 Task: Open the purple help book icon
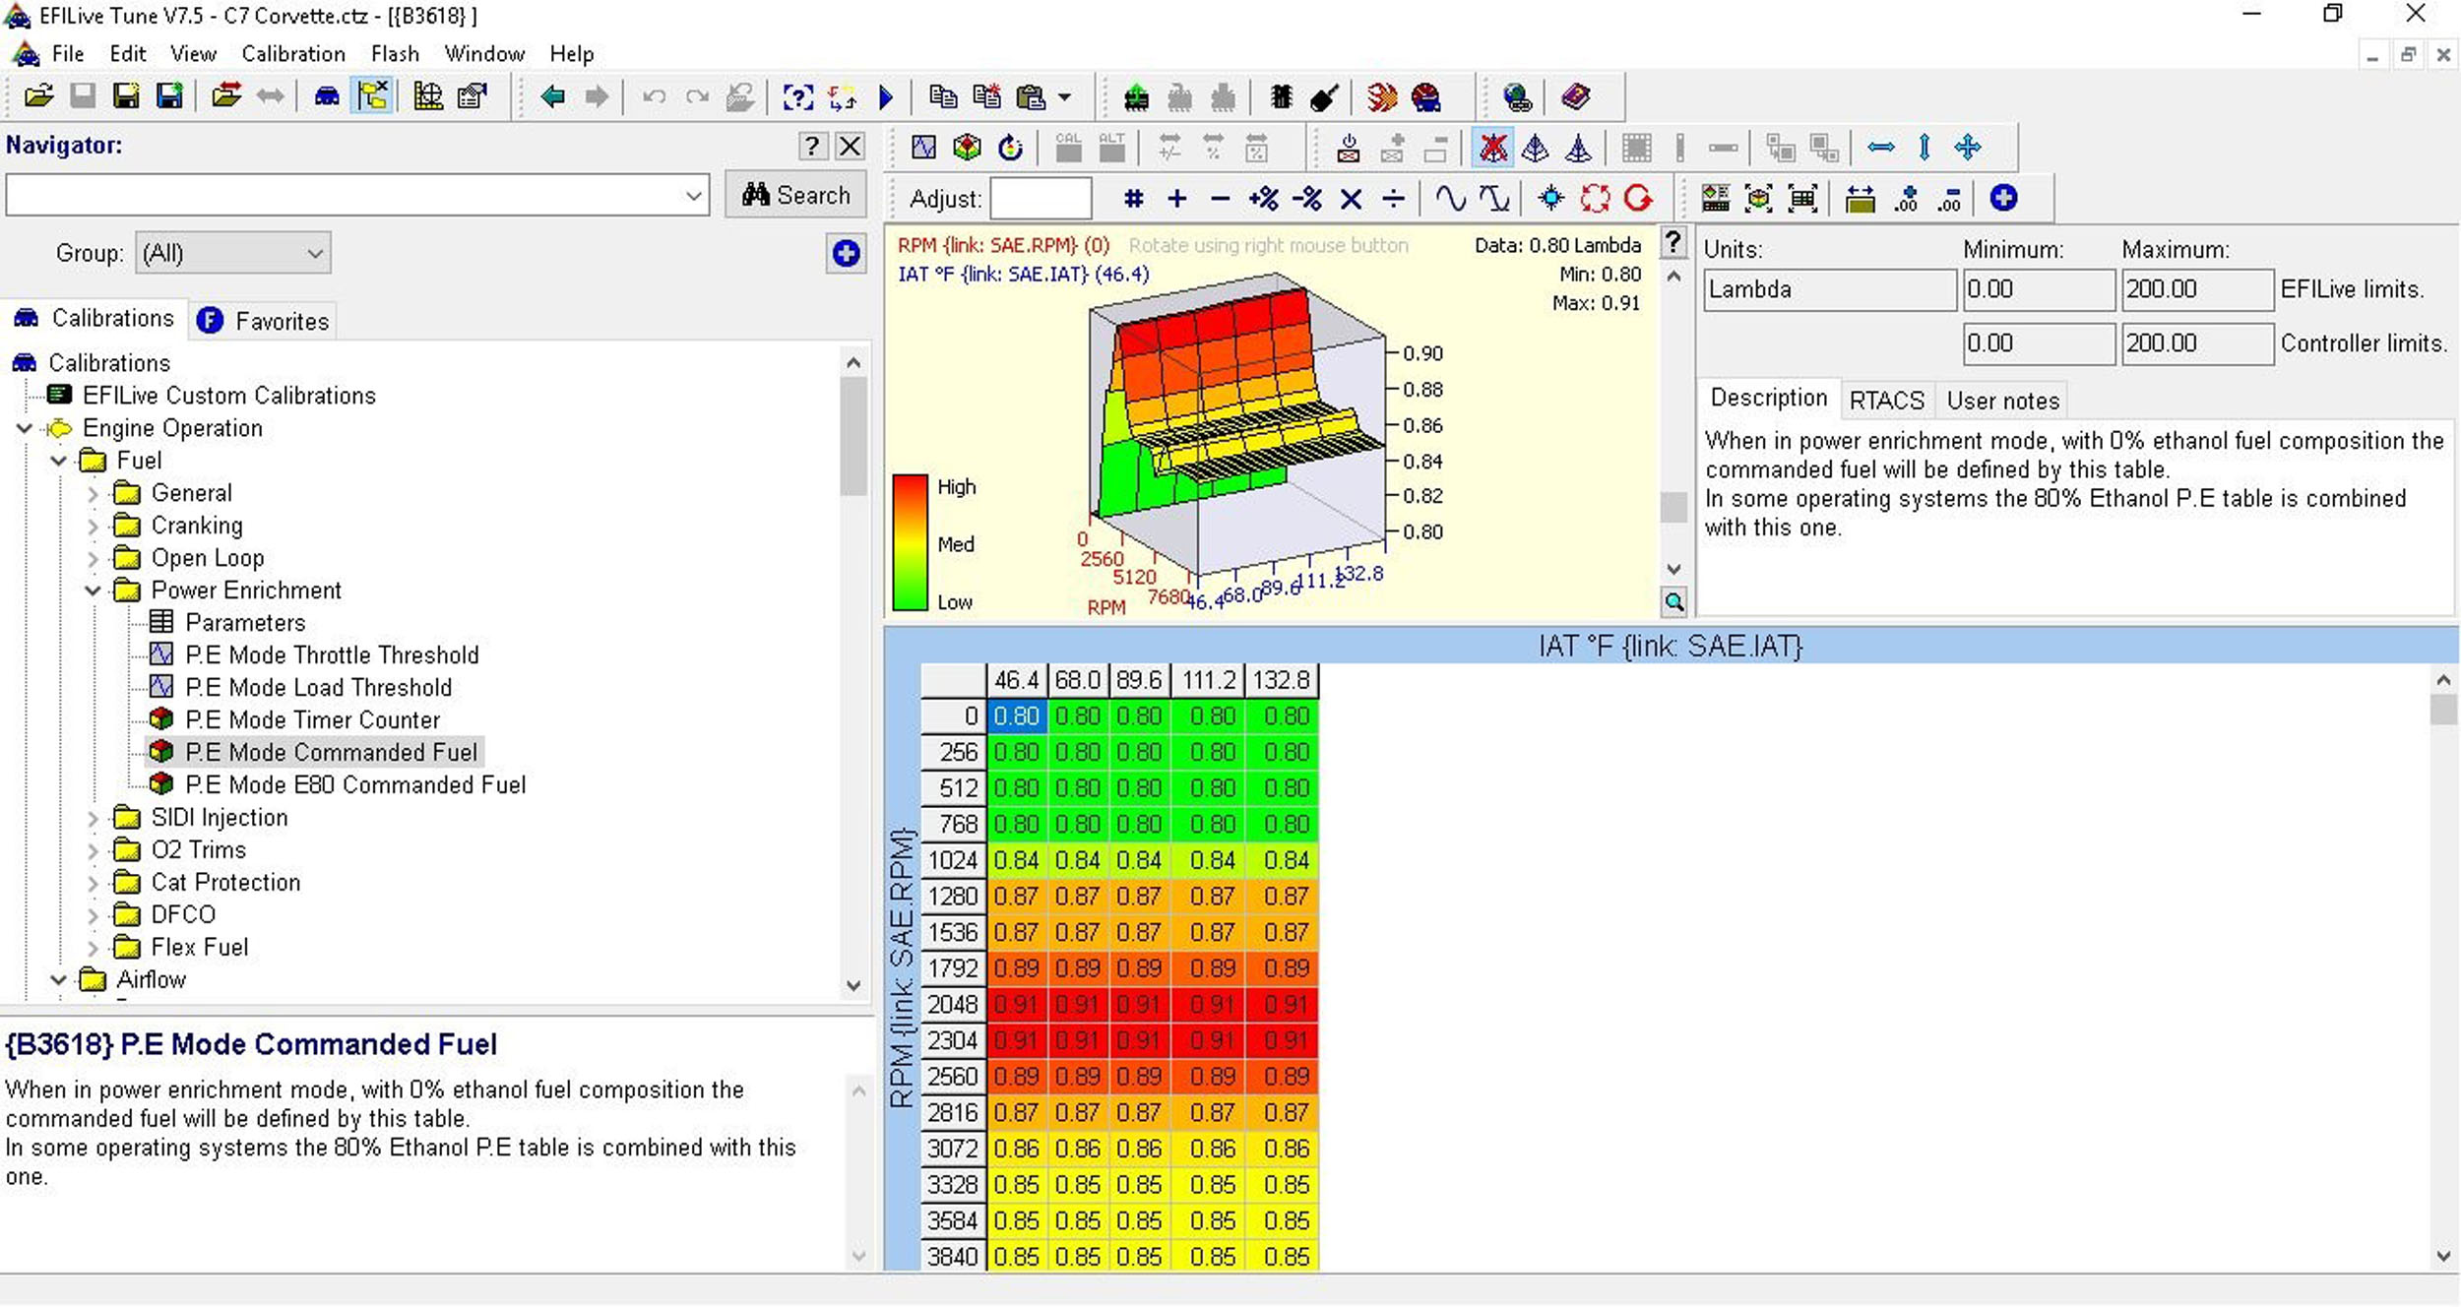[1575, 96]
